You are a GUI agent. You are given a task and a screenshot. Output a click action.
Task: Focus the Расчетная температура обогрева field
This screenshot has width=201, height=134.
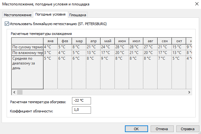(81, 101)
